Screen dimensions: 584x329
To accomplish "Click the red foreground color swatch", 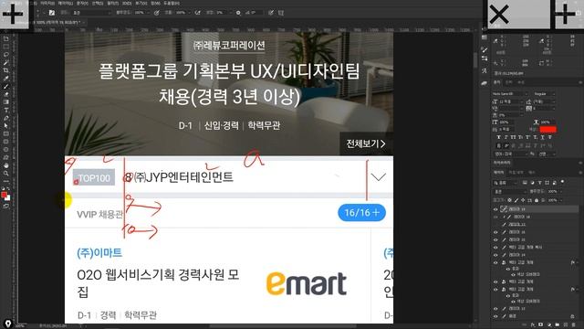I will [x=4, y=195].
